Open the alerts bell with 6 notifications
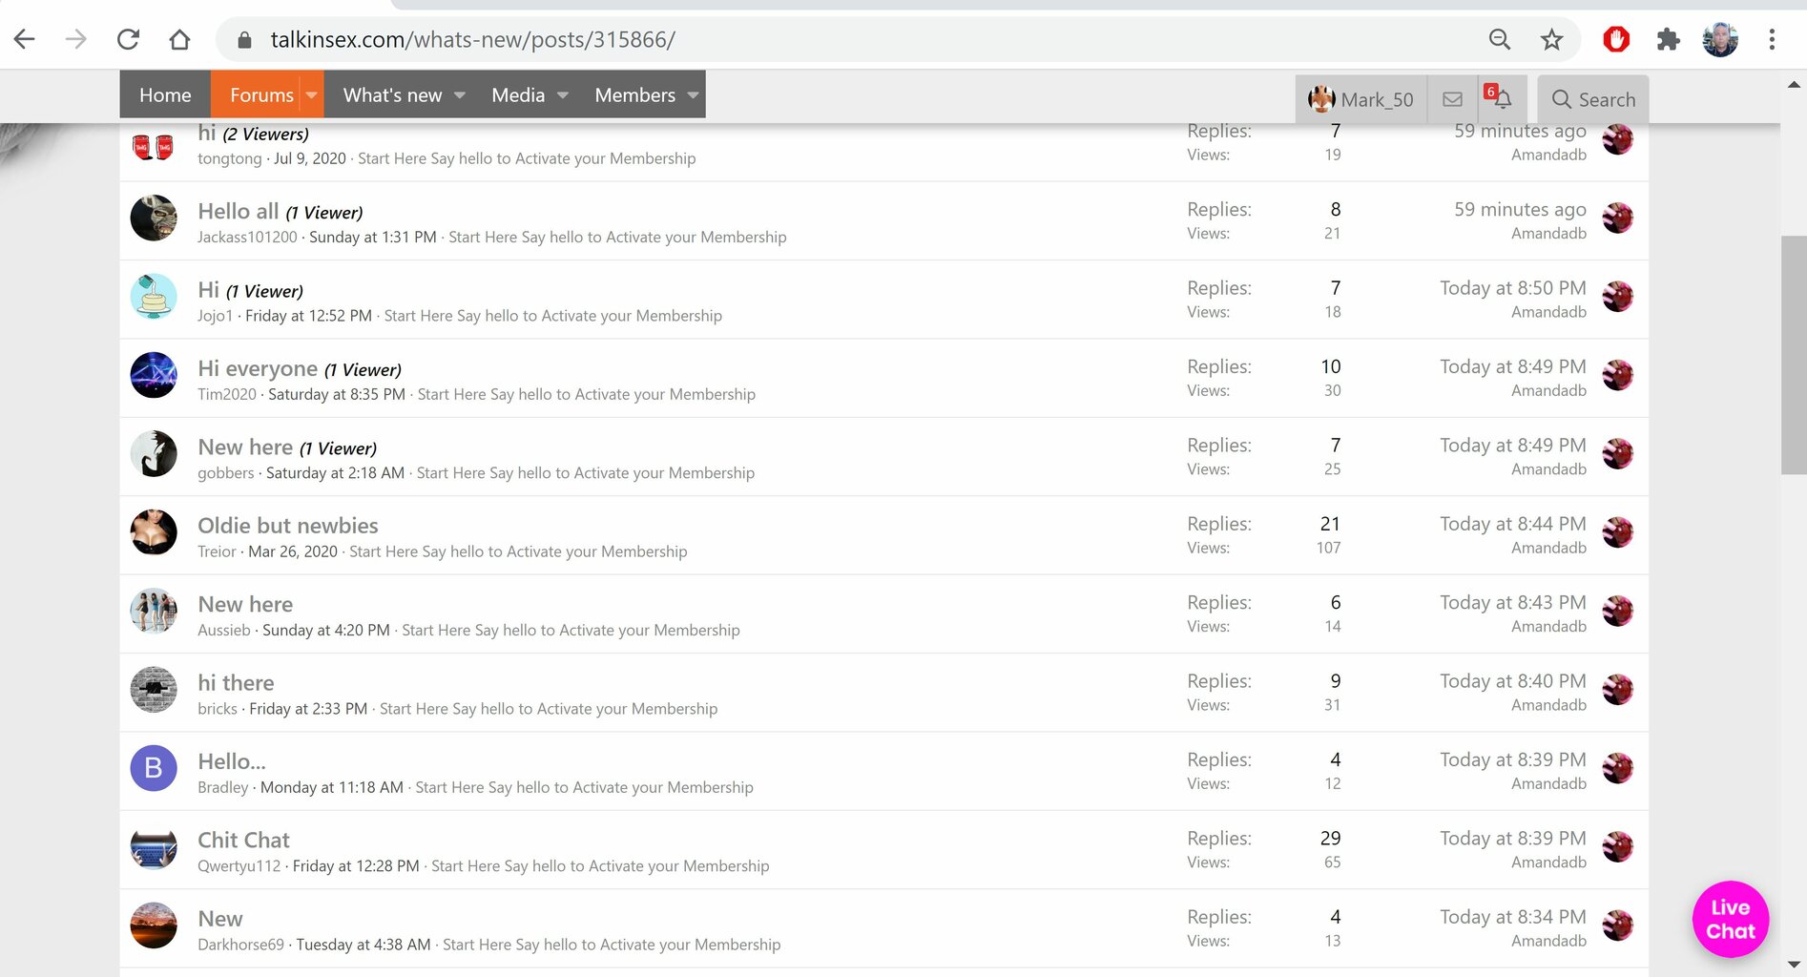This screenshot has width=1807, height=977. pyautogui.click(x=1502, y=98)
